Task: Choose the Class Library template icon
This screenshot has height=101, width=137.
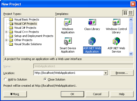Action: 92,22
